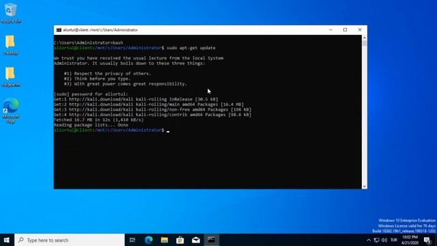The image size is (437, 246).
Task: Click the '[sudo] password for' line
Action: pos(91,94)
